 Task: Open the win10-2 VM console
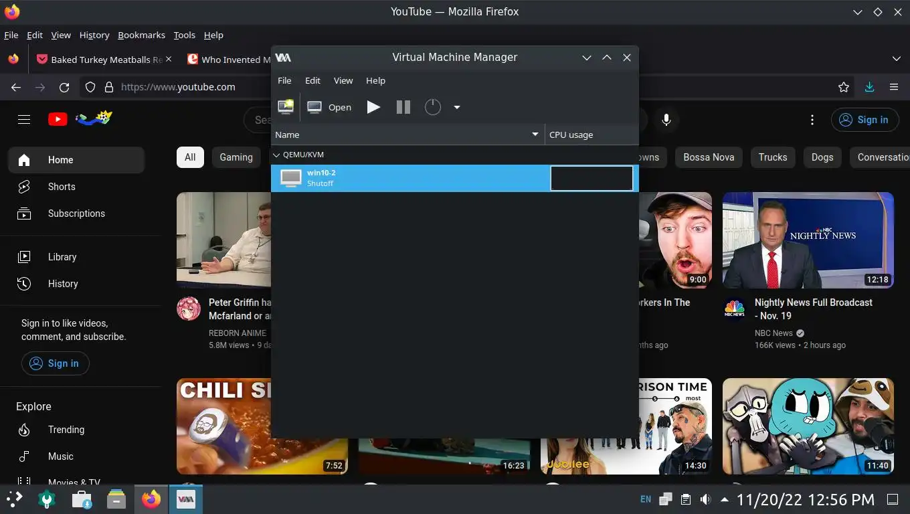(329, 107)
